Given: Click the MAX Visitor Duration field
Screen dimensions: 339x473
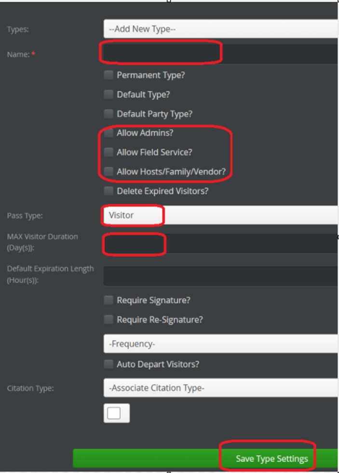Looking at the screenshot, I should pyautogui.click(x=221, y=244).
